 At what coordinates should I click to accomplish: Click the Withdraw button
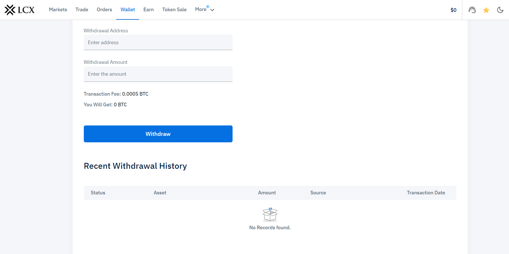coord(158,134)
